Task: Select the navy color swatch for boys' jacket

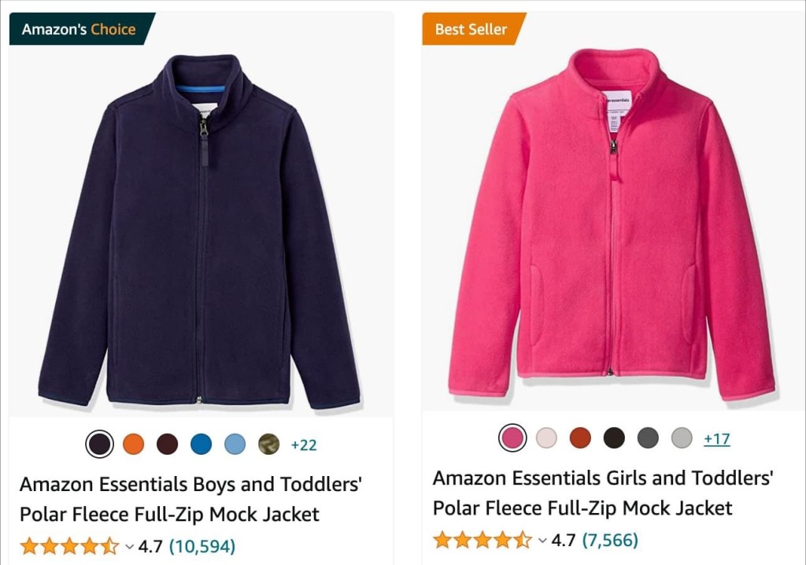Action: tap(100, 445)
